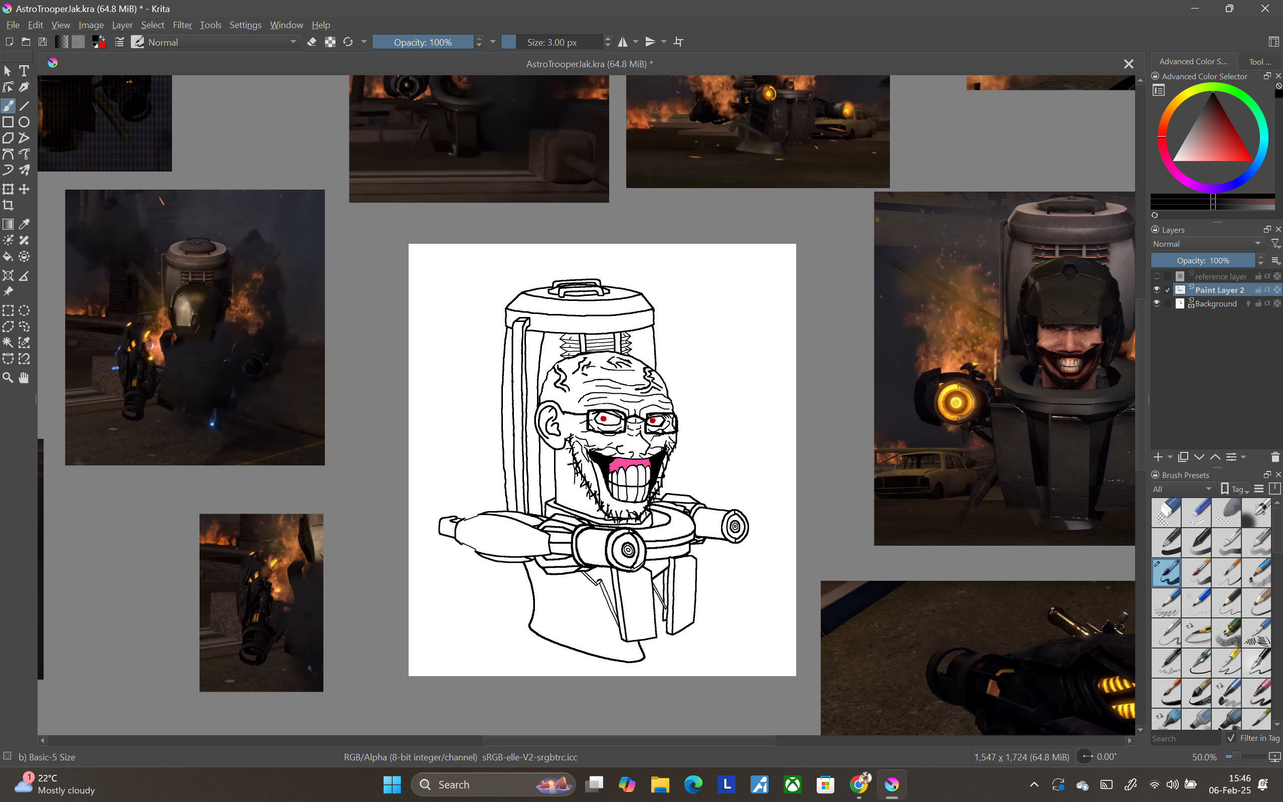Screen dimensions: 1283x802
Task: Select the Line tool
Action: pos(24,106)
